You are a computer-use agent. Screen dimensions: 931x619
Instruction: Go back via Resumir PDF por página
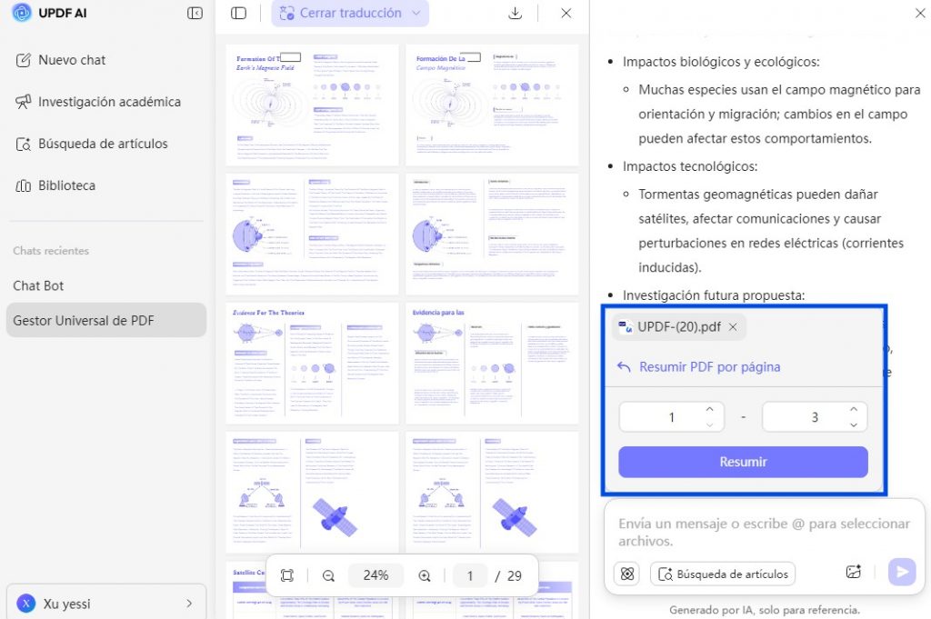[698, 367]
